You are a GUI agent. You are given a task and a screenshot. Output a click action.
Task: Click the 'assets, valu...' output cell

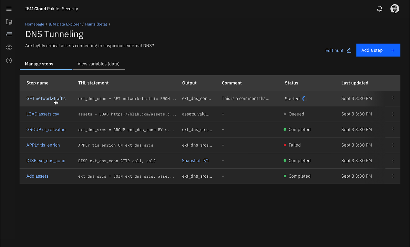(x=196, y=114)
